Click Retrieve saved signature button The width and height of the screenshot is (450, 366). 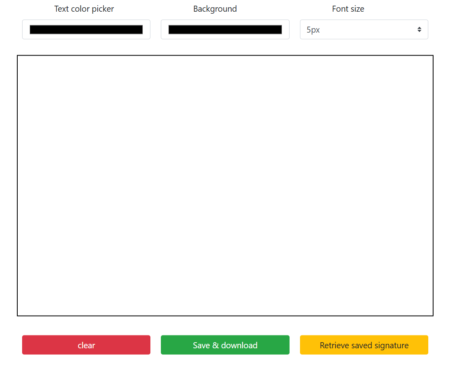pyautogui.click(x=364, y=345)
